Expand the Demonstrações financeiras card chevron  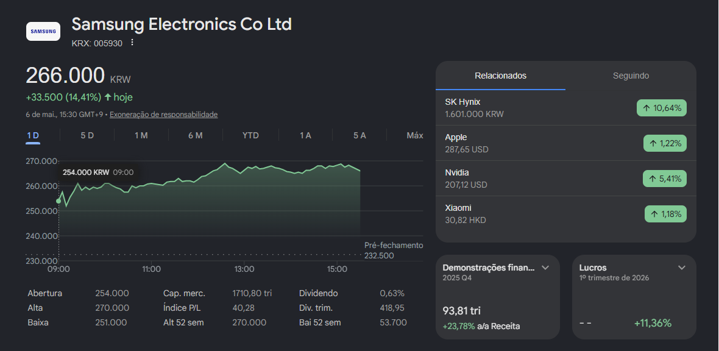[x=545, y=268]
